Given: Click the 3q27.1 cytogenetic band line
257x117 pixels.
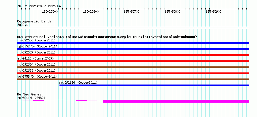Looking at the screenshot, I should click(x=133, y=28).
